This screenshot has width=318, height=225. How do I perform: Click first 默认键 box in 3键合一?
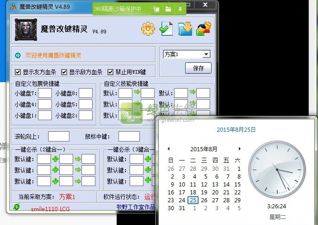[137, 159]
